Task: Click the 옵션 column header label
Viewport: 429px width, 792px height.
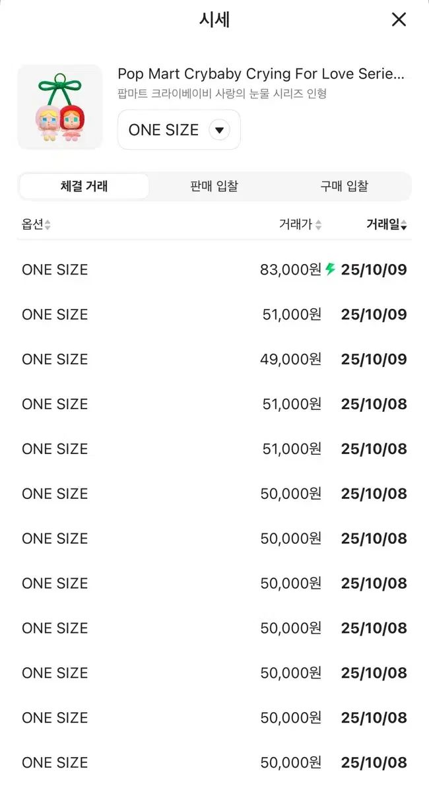Action: 32,225
